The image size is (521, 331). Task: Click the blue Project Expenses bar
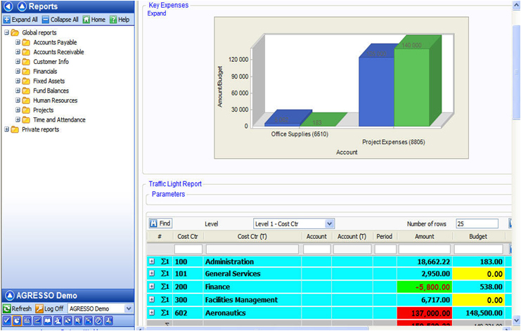click(376, 91)
